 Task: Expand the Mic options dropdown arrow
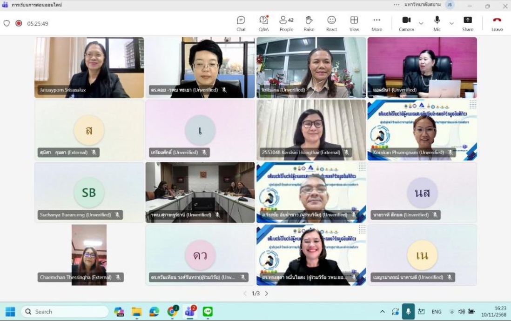451,23
